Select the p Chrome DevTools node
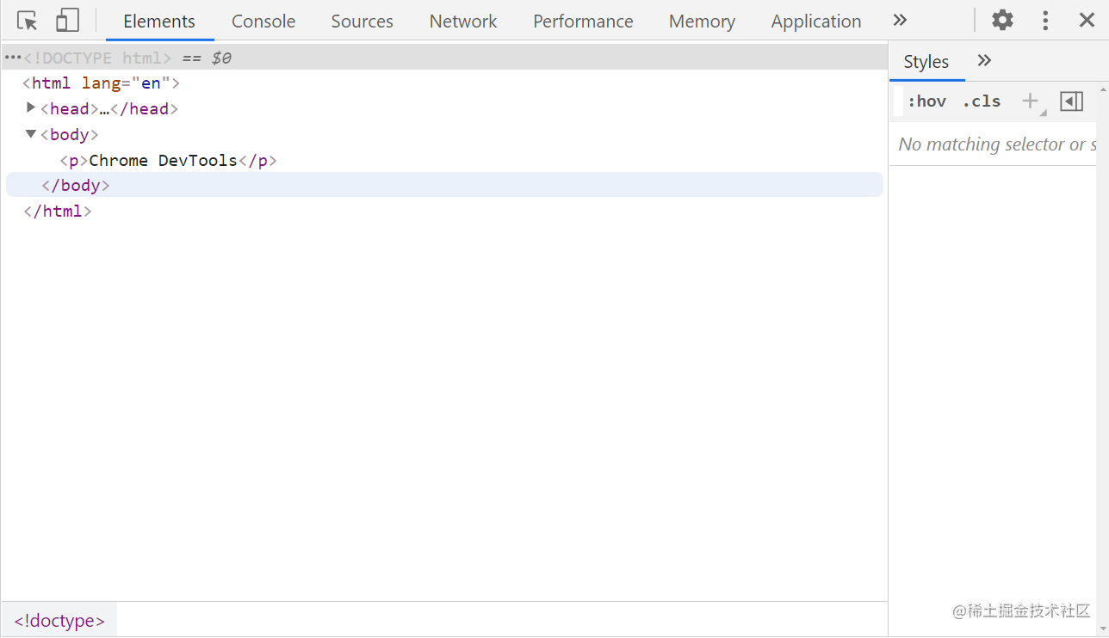Screen dimensions: 1109x638 (x=169, y=160)
